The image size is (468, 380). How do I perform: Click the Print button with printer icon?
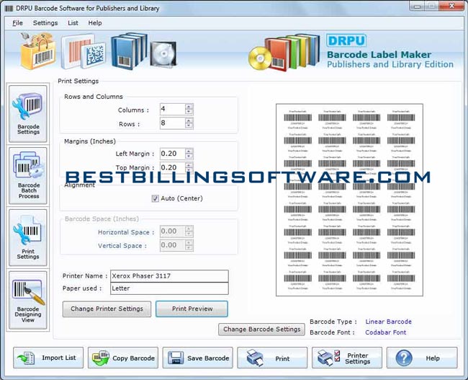click(x=272, y=358)
